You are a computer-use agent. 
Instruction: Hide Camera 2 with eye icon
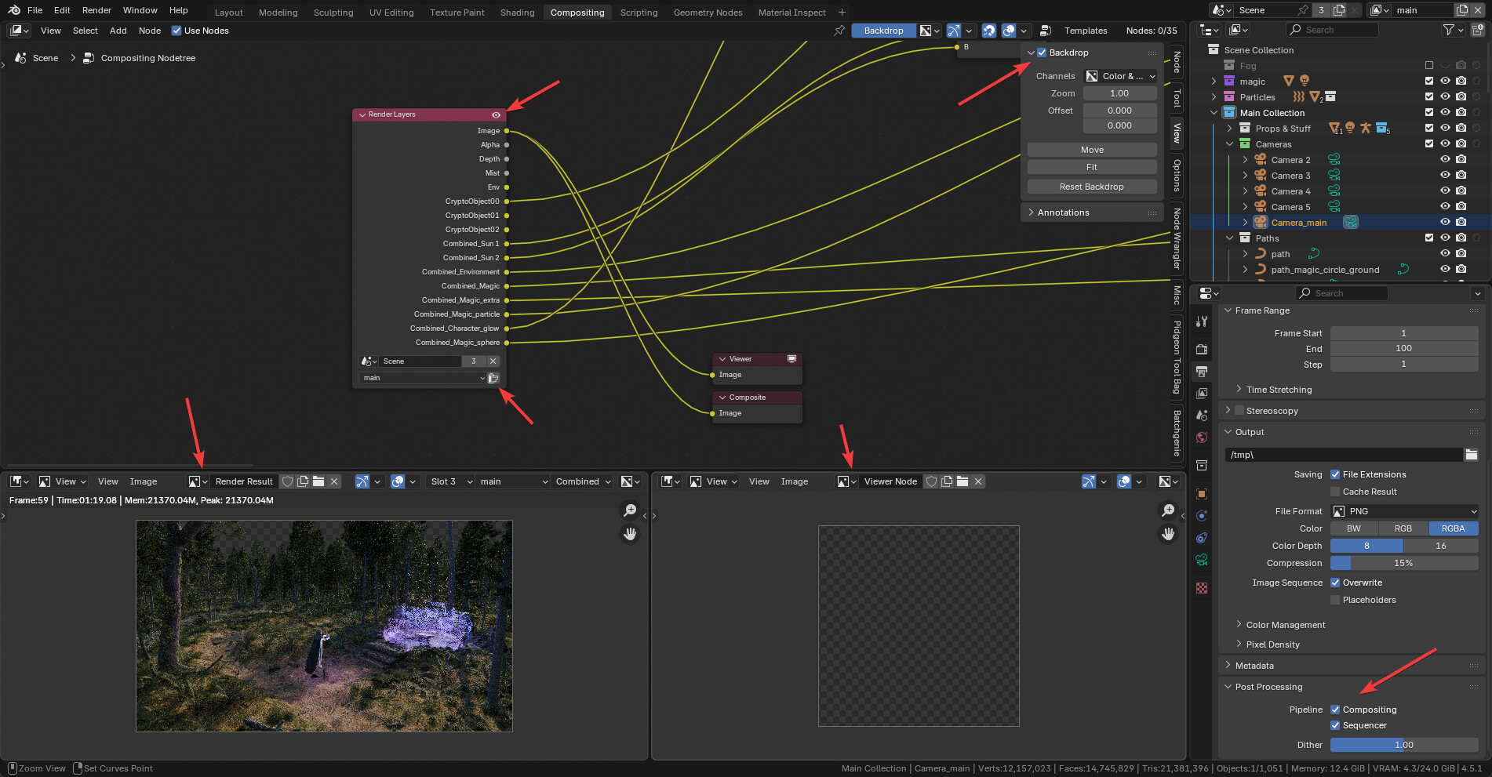click(1445, 160)
